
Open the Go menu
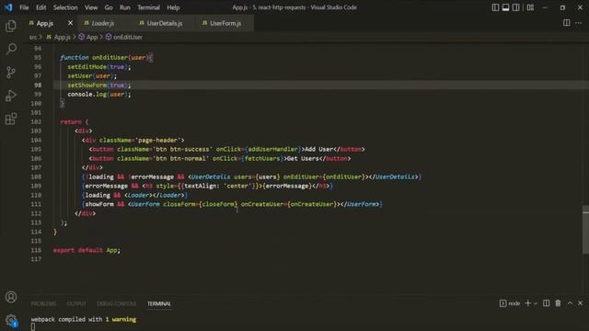coord(109,7)
